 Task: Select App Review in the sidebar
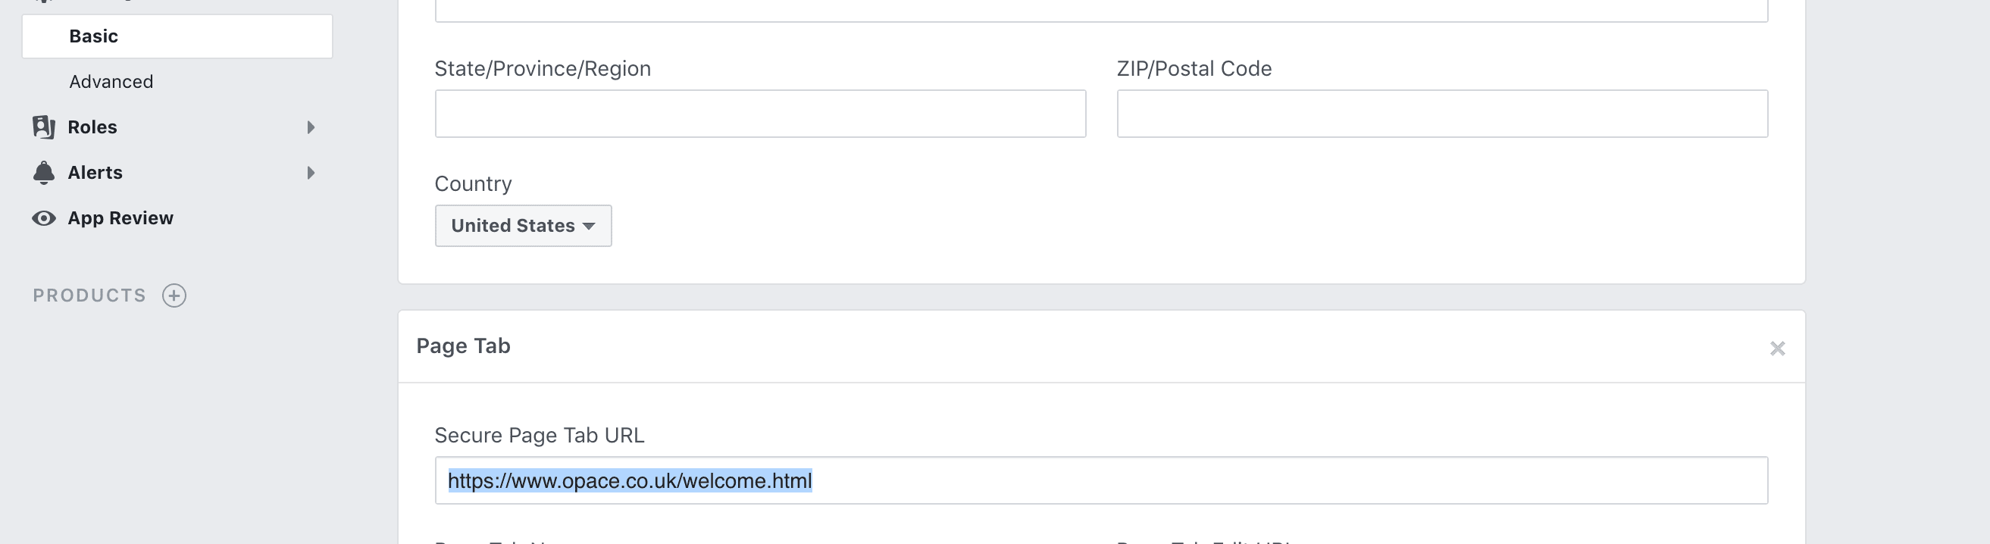click(x=120, y=218)
